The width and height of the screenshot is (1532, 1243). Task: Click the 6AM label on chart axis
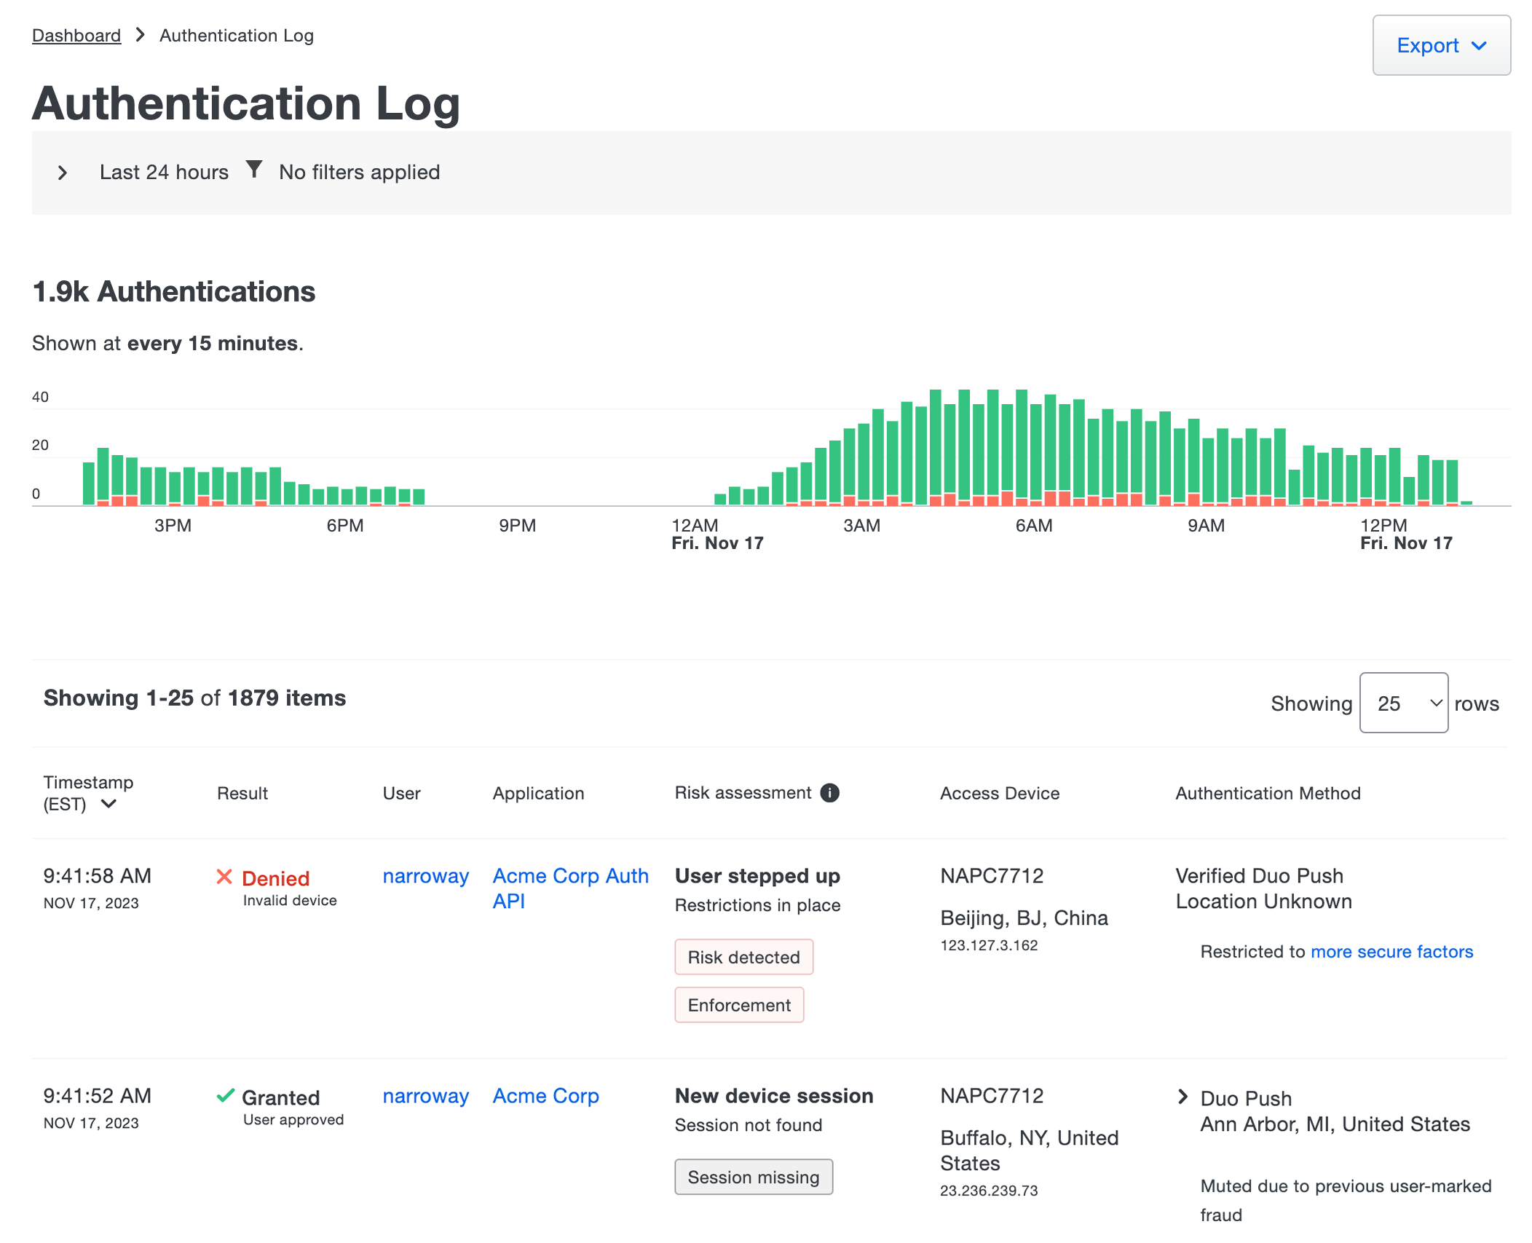(x=1034, y=525)
